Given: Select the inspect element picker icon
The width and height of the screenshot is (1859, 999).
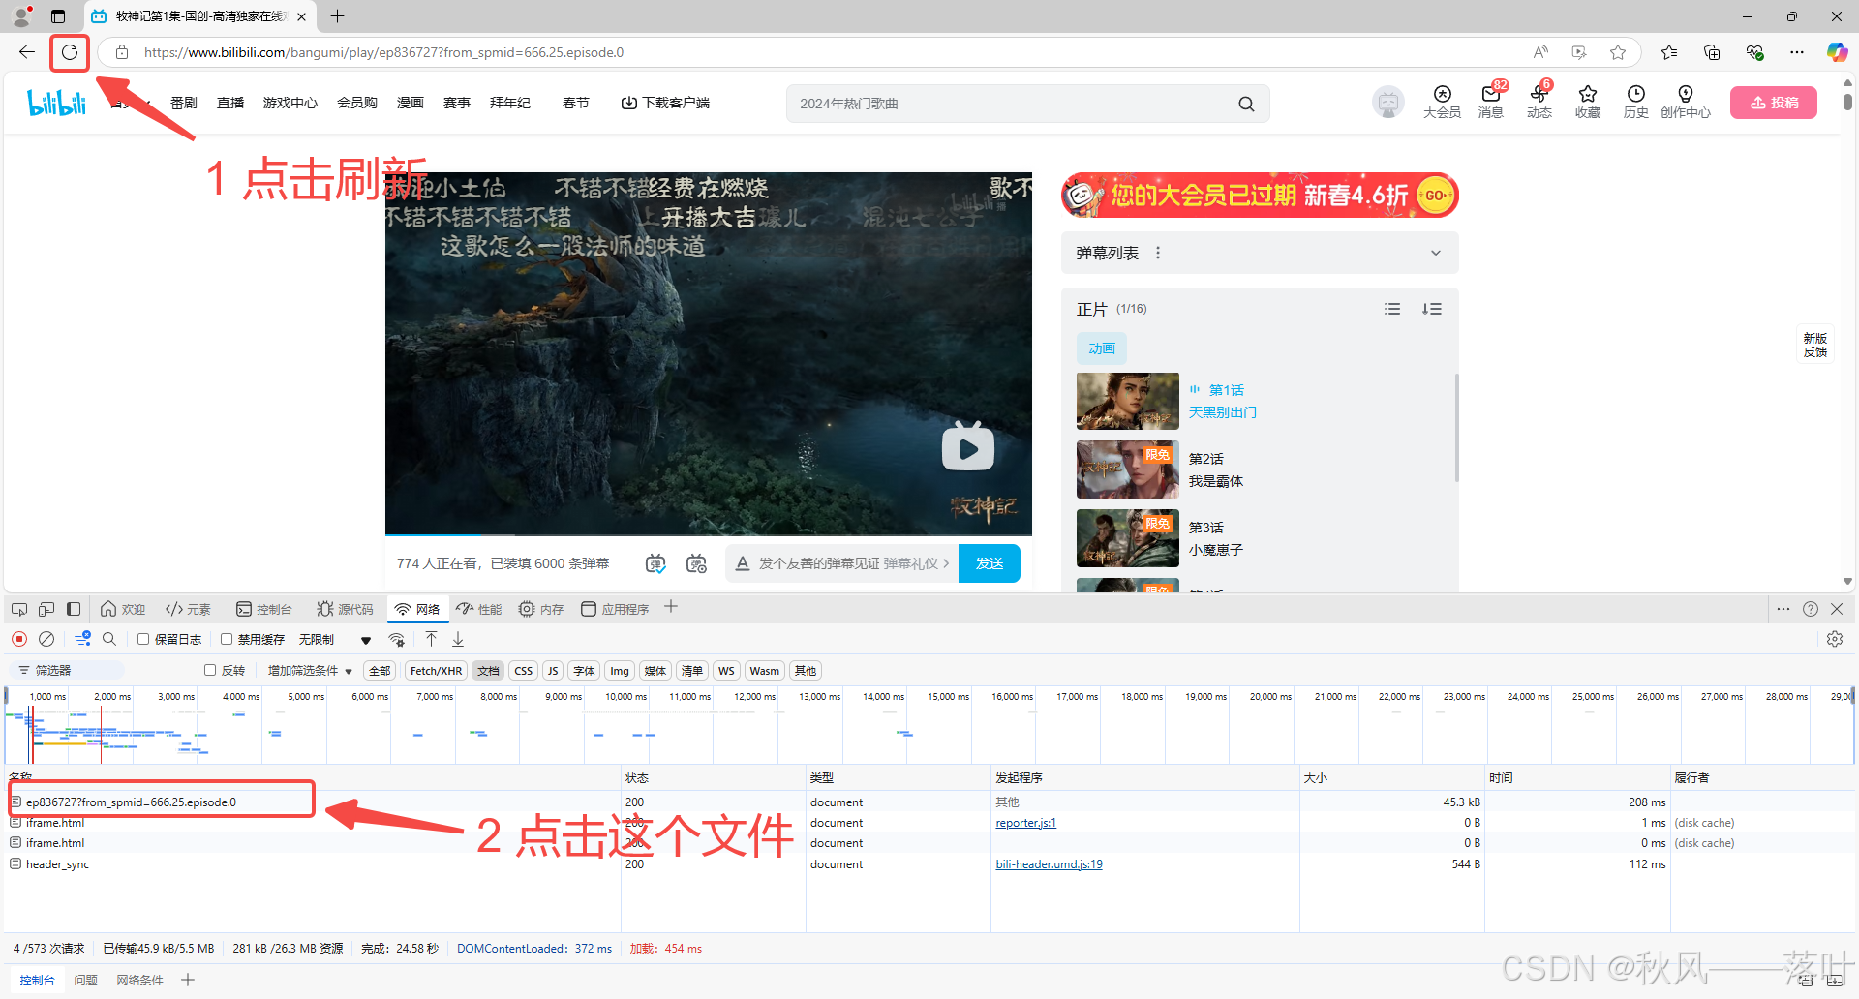Looking at the screenshot, I should click(x=19, y=609).
